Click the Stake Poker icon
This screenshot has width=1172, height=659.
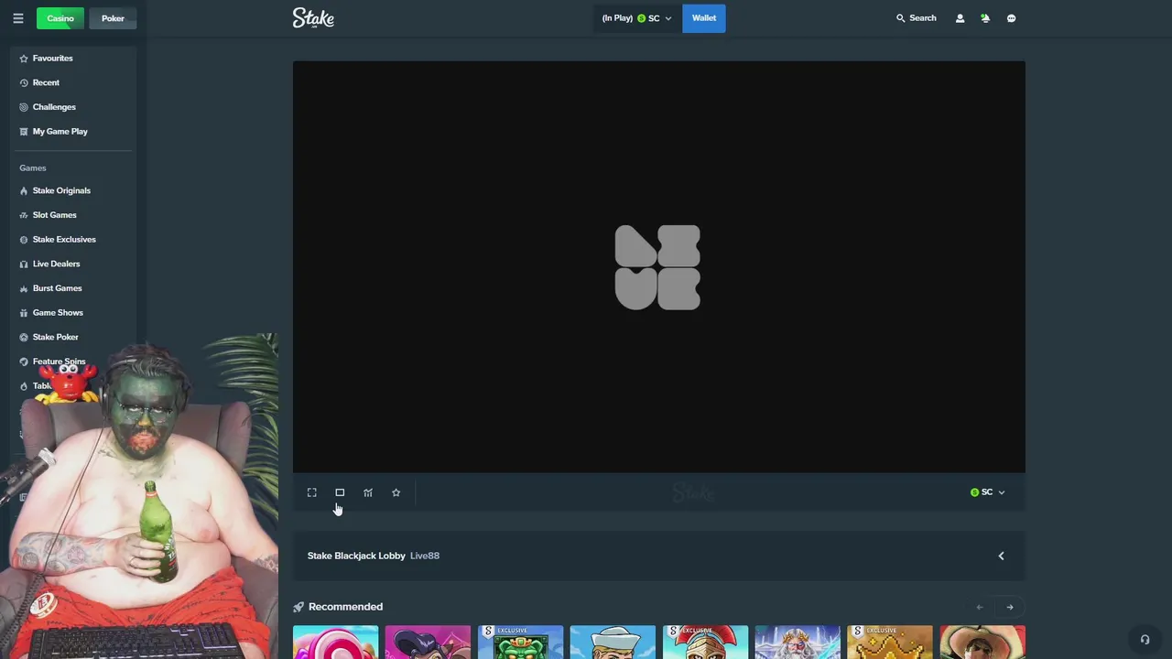coord(24,337)
